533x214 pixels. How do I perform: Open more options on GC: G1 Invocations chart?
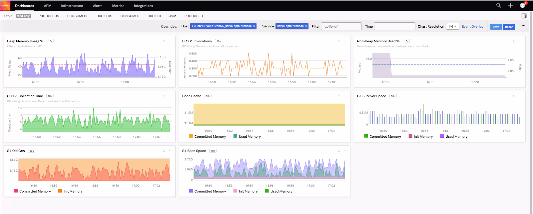click(x=346, y=41)
